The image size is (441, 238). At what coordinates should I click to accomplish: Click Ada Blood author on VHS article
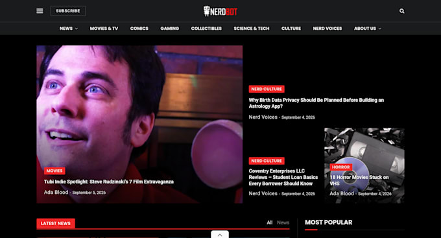click(x=342, y=193)
